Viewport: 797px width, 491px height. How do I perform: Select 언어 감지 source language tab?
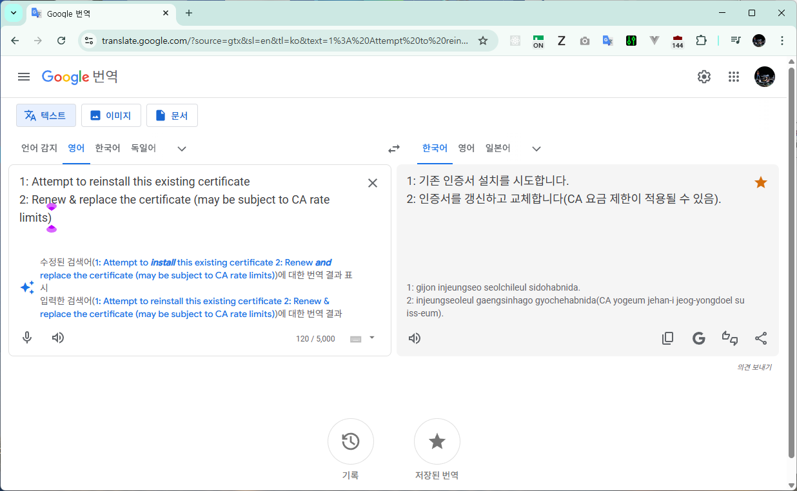(39, 148)
